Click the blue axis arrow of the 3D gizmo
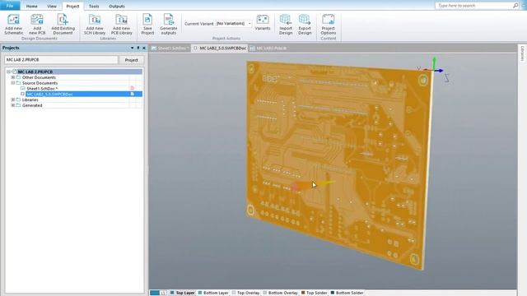The image size is (527, 296). click(x=439, y=71)
